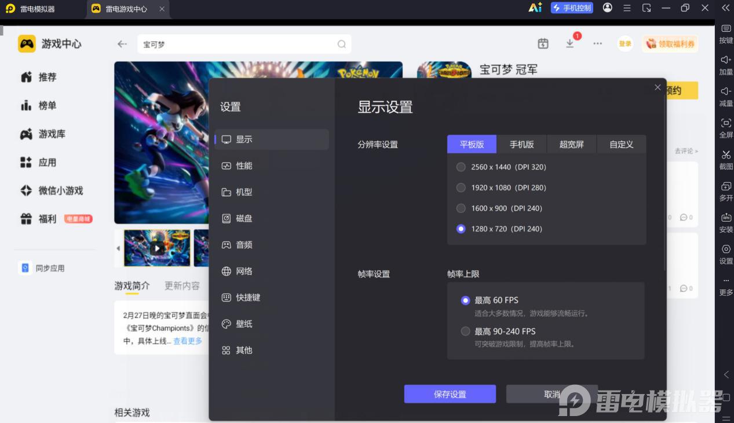This screenshot has width=734, height=423.
Task: Click the search magnifier icon
Action: 342,44
